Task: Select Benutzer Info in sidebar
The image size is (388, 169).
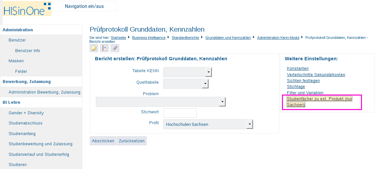Action: point(28,51)
